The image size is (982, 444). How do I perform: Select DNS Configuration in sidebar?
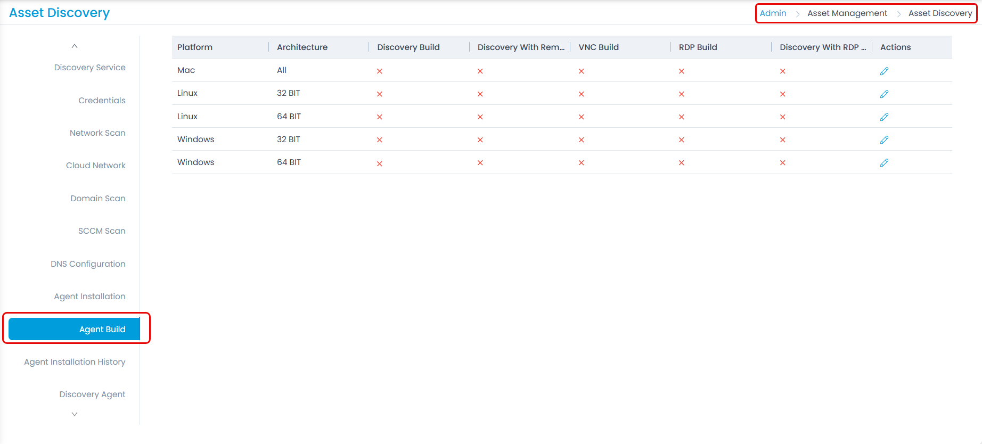click(x=88, y=264)
